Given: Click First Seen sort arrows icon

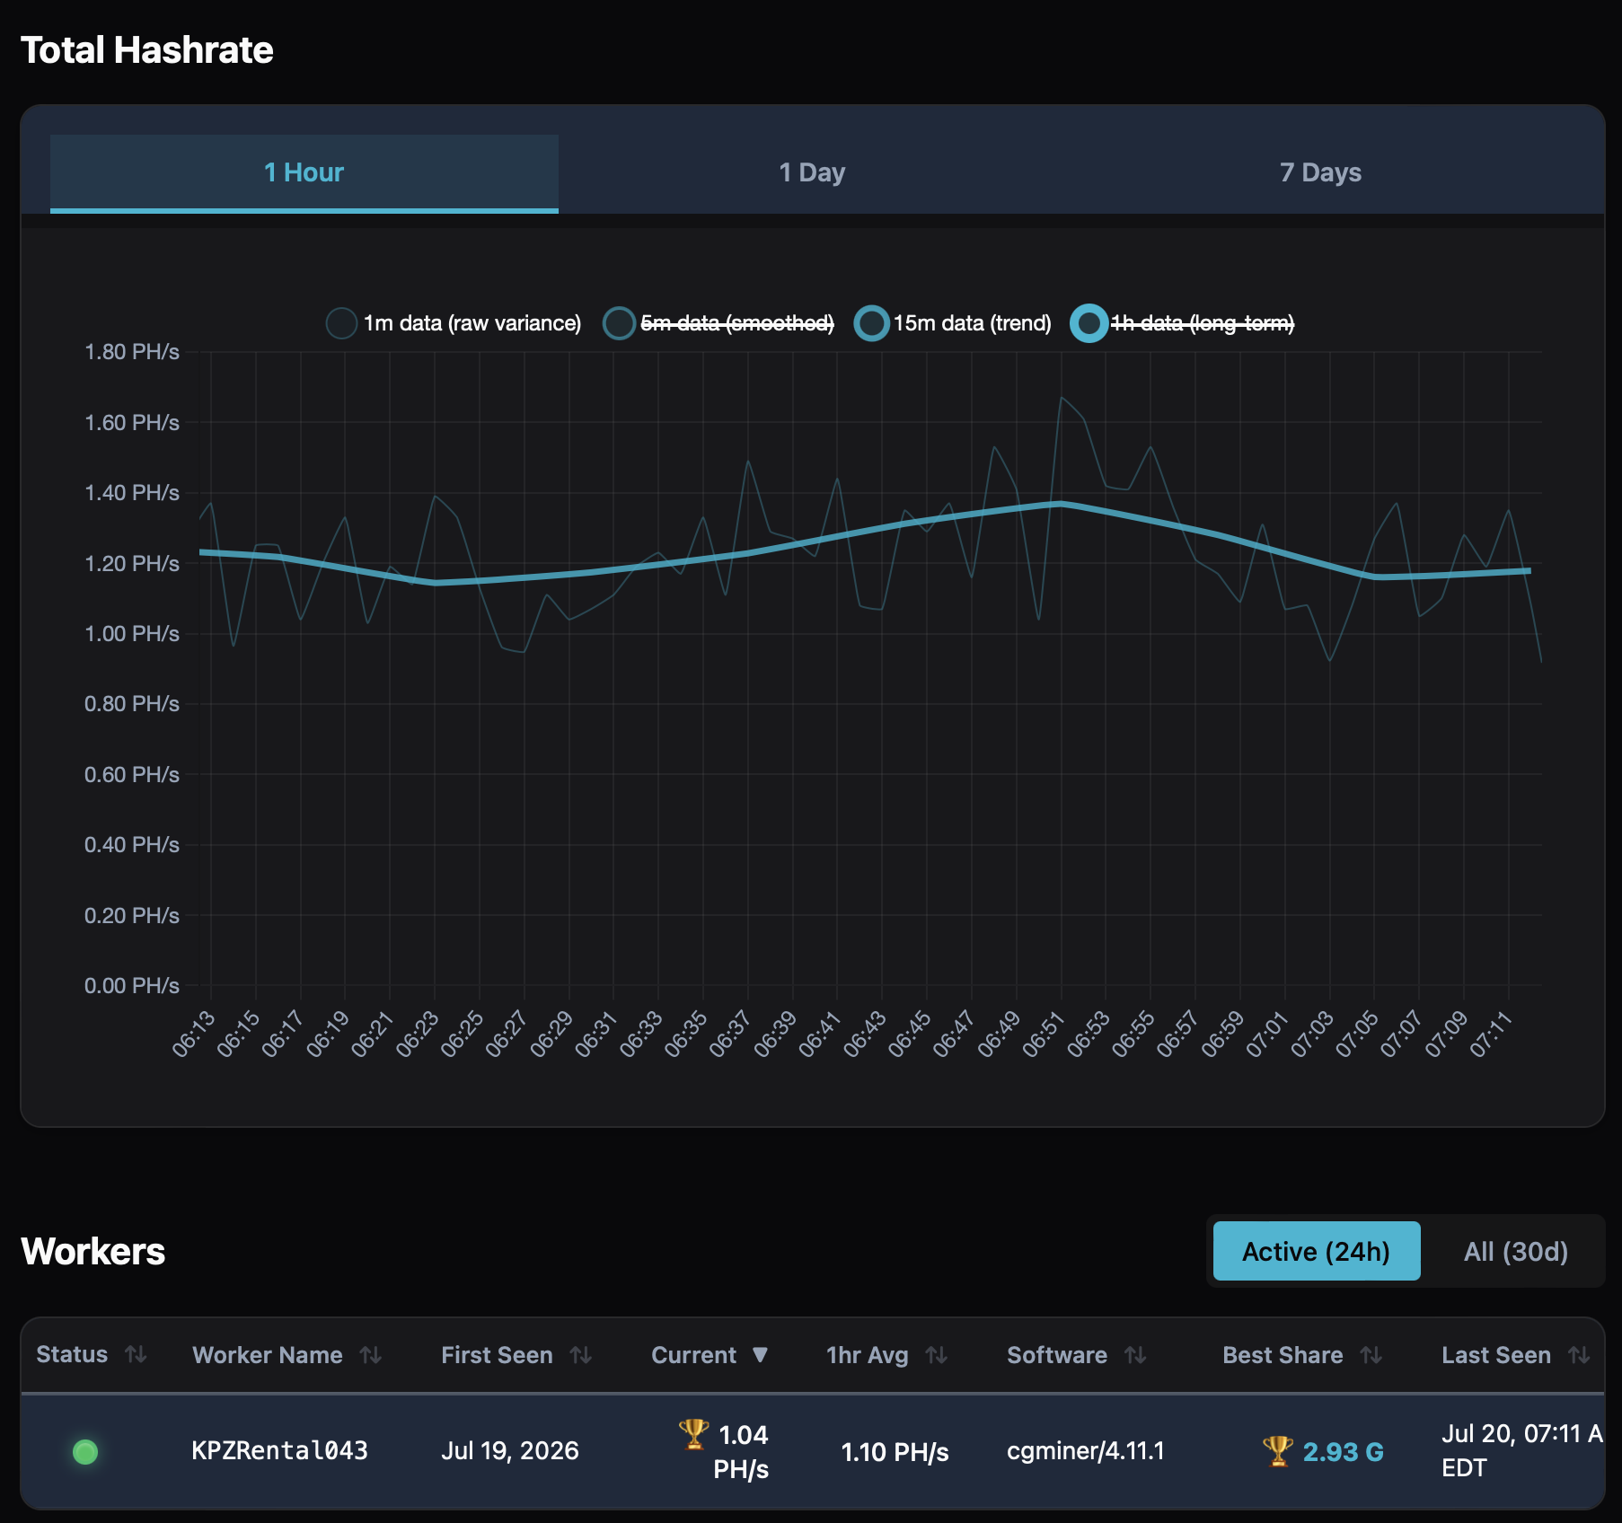Looking at the screenshot, I should (x=581, y=1355).
